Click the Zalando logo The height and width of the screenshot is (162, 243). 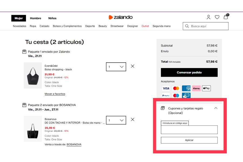click(120, 17)
